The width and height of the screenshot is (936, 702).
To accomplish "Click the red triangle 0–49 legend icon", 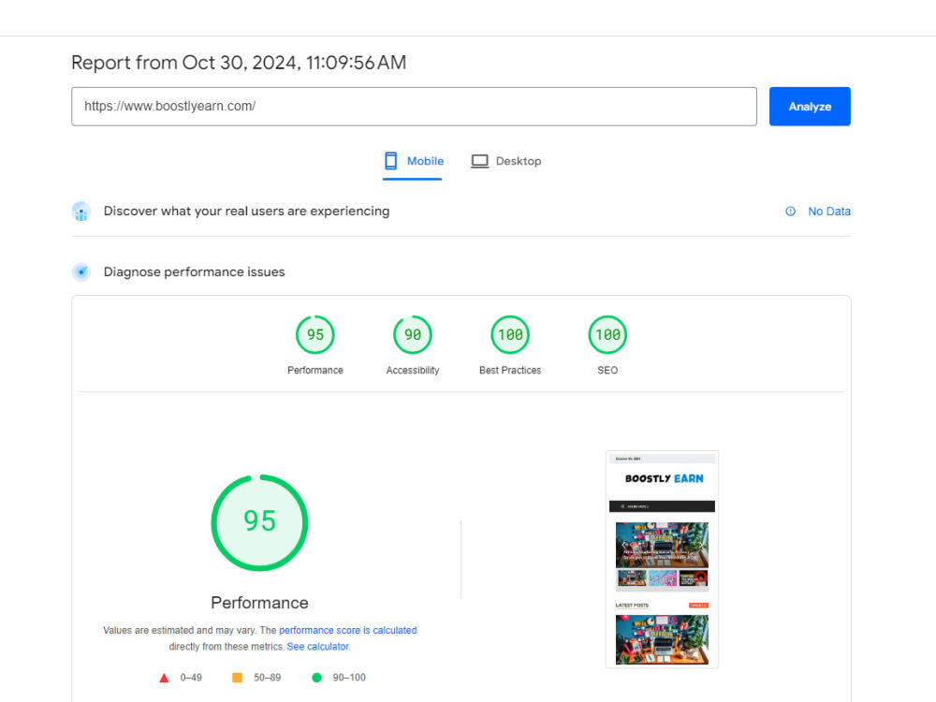I will pos(164,678).
